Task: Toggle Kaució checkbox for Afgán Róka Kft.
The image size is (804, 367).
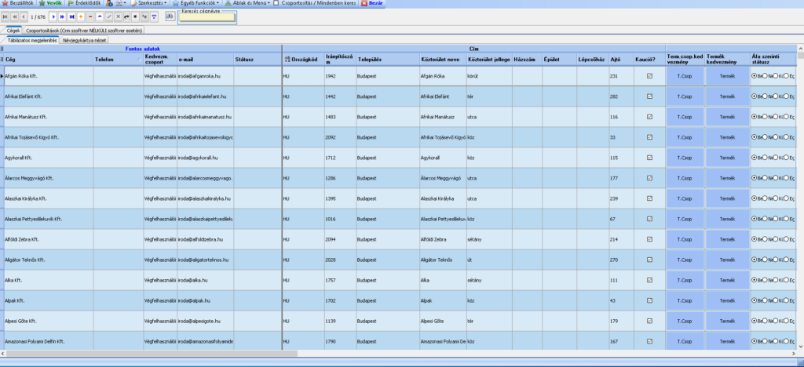Action: (x=649, y=76)
